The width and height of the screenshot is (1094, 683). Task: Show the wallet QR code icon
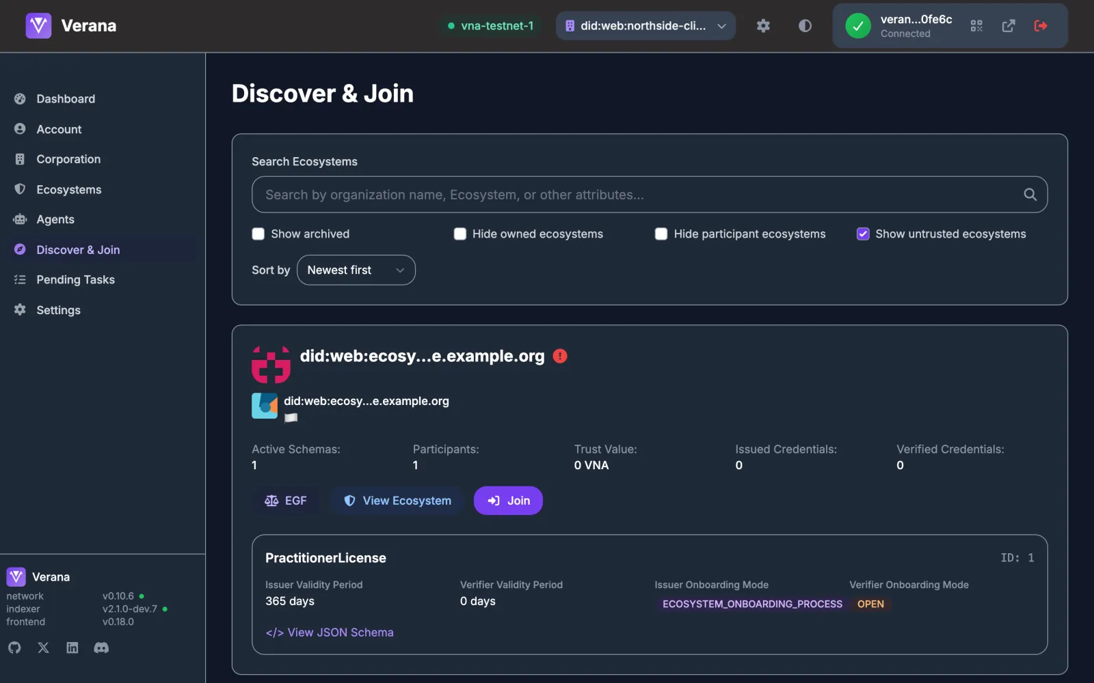click(x=976, y=26)
